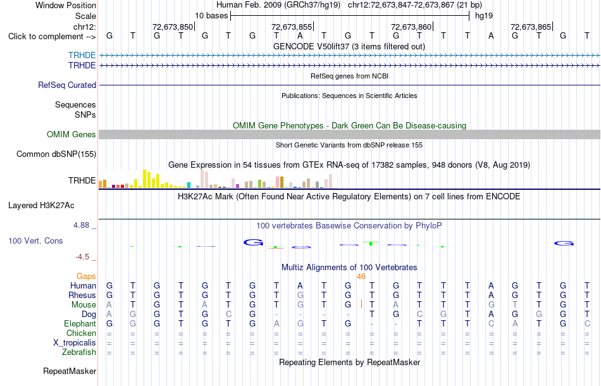Click the Elephant species row label
This screenshot has width=601, height=386.
click(80, 324)
